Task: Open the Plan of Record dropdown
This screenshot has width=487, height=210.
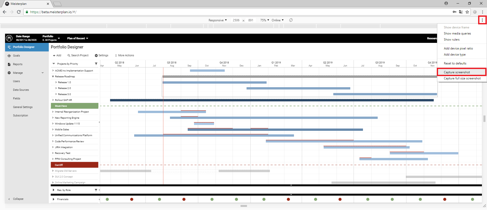Action: [78, 38]
